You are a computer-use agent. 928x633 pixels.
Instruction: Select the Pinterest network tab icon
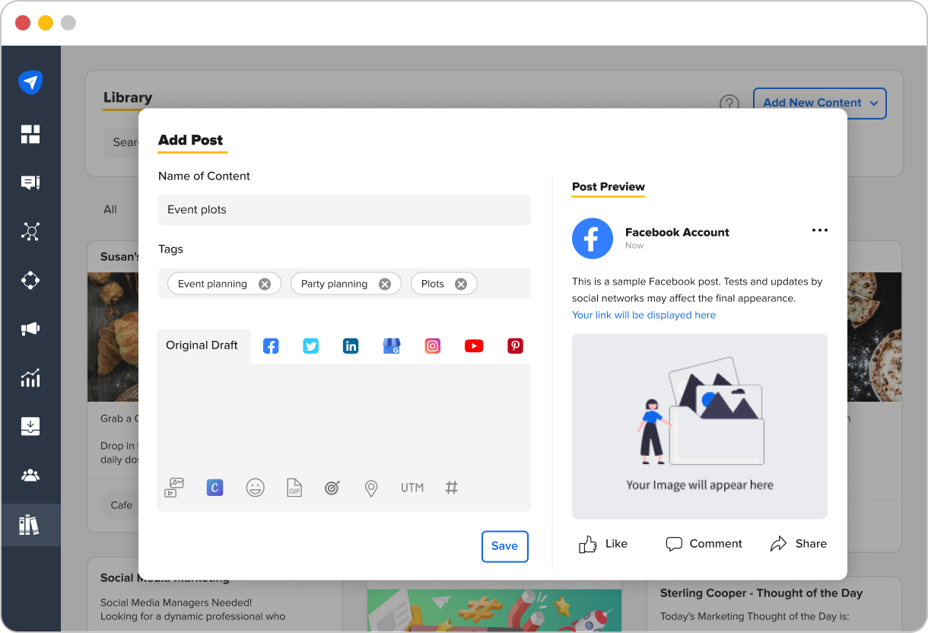pos(516,346)
